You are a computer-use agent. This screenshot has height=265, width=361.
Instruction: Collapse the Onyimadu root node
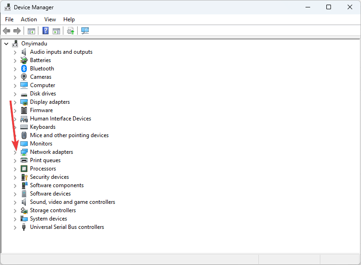(6, 44)
